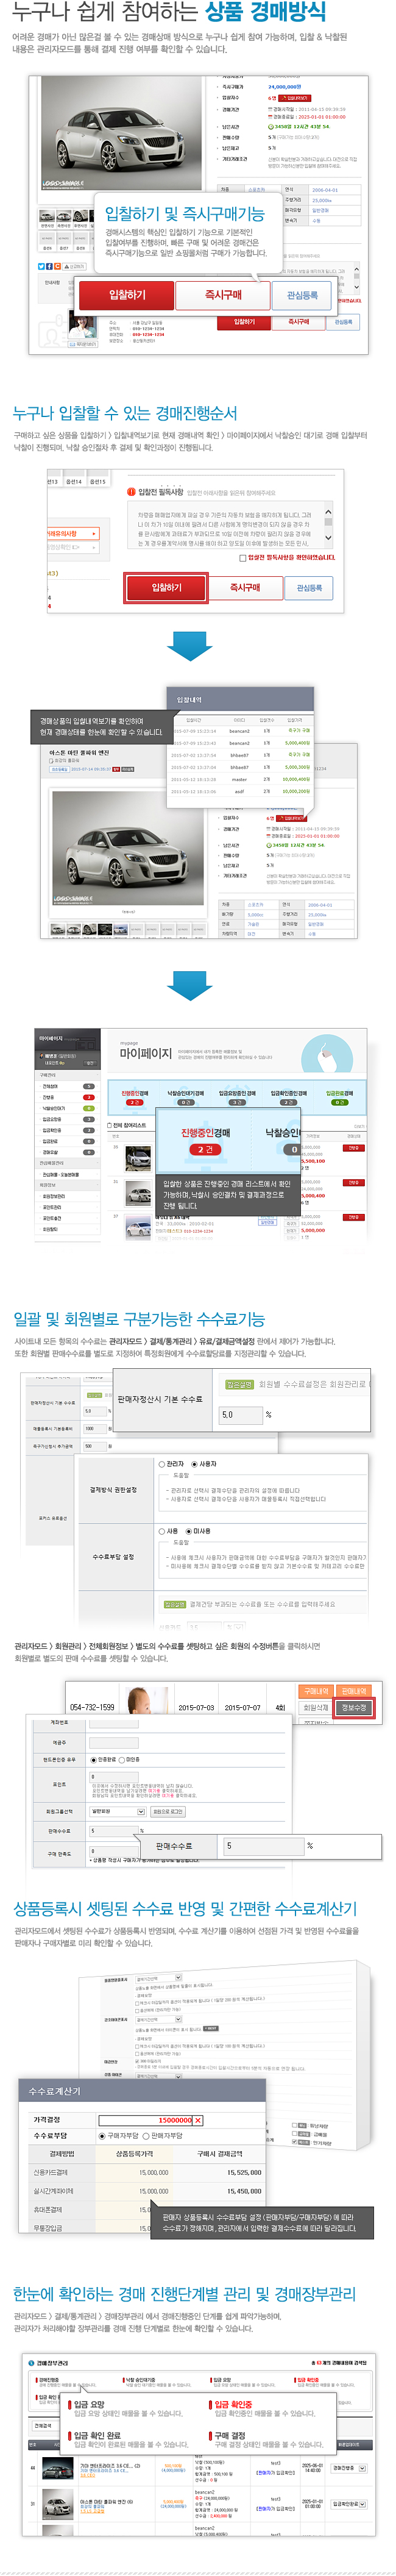Clear the price with the red X icon

pos(198,2120)
